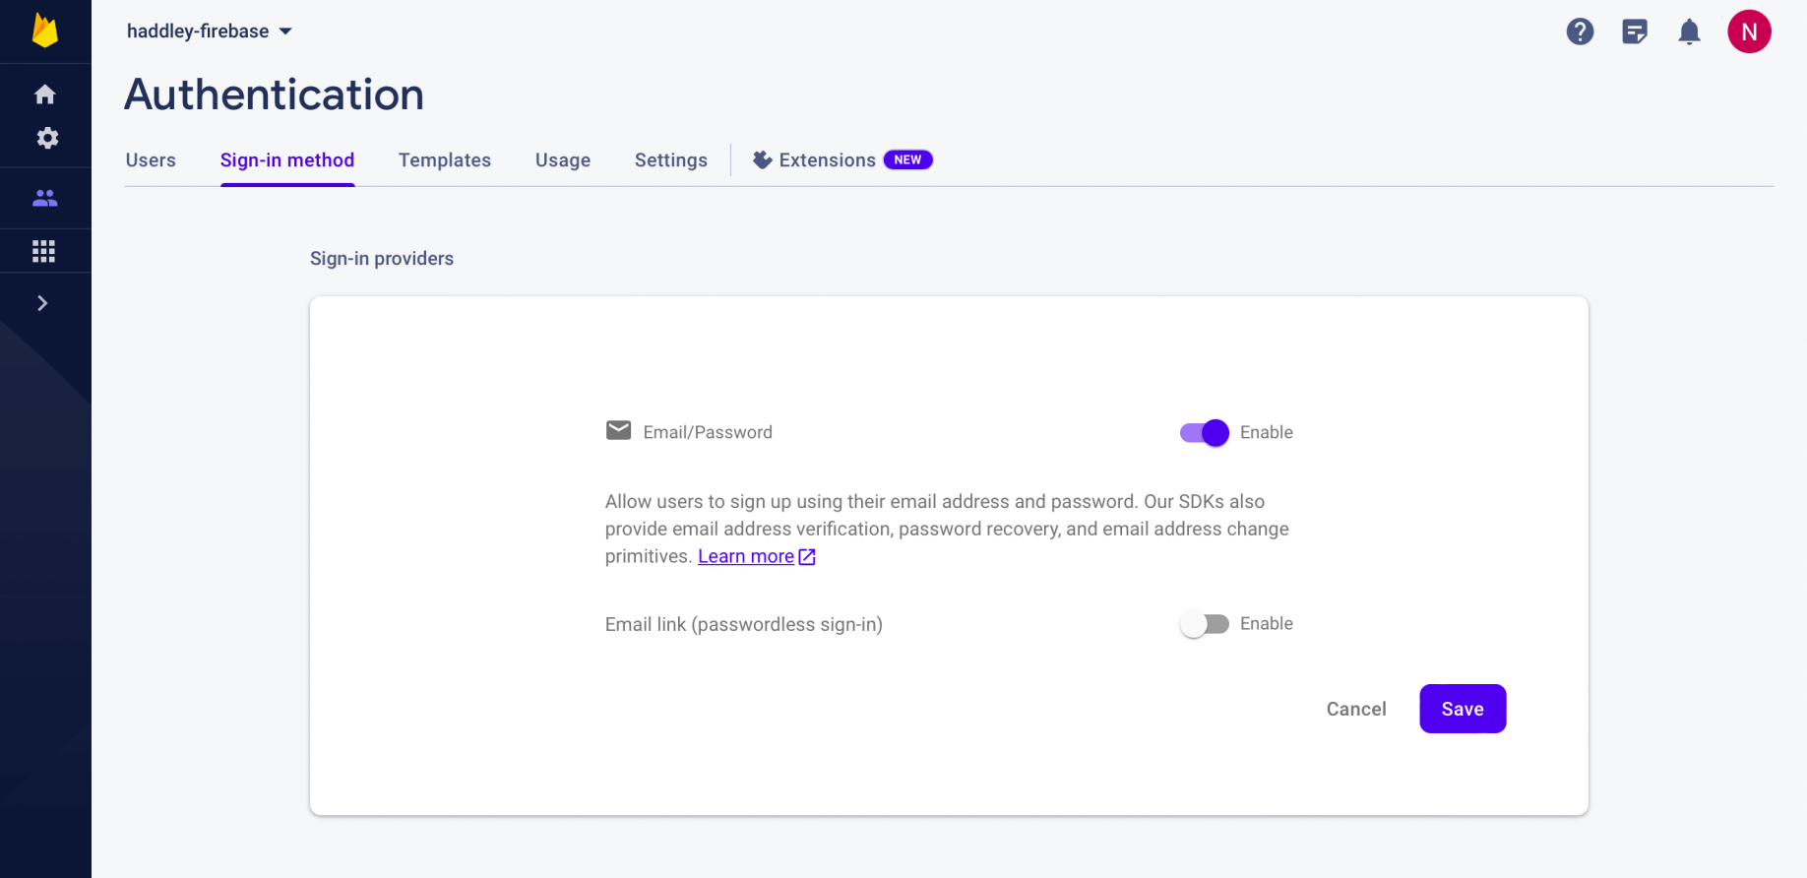Screen dimensions: 1807x878
Task: Select the Usage tab
Action: tap(563, 160)
